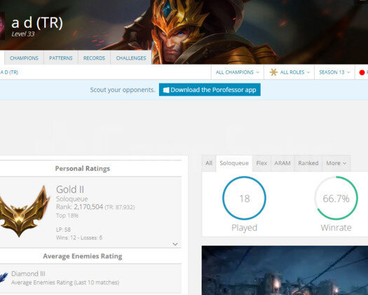Click the summoner profile icon
Image resolution: width=368 pixels, height=295 pixels.
coord(2,26)
